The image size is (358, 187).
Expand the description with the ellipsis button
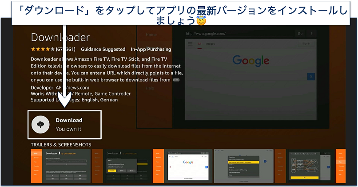[176, 80]
